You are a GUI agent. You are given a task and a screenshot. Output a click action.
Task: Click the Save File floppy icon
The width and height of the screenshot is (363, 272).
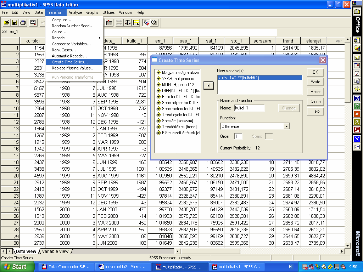click(15, 22)
